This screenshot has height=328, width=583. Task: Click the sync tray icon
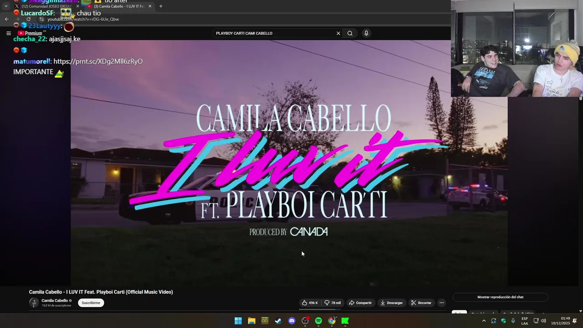494,321
